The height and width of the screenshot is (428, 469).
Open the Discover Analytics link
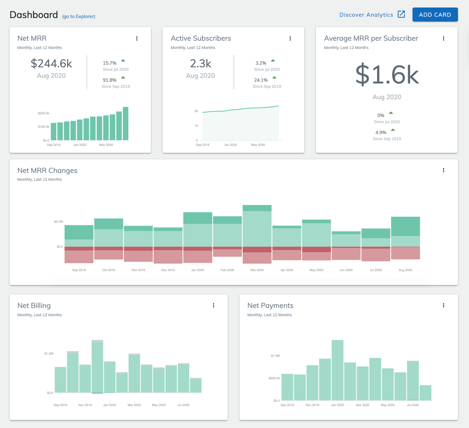pyautogui.click(x=366, y=14)
